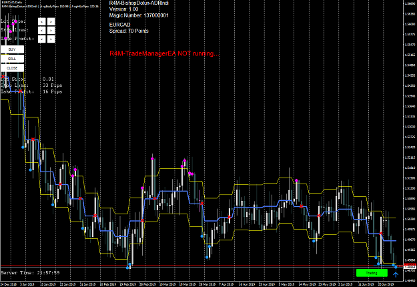Click the '5 May 2019' date on time axis

pos(286,284)
